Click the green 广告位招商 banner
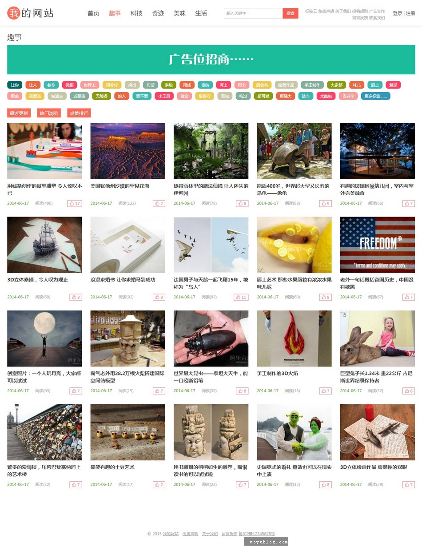The width and height of the screenshot is (422, 547). click(x=211, y=60)
